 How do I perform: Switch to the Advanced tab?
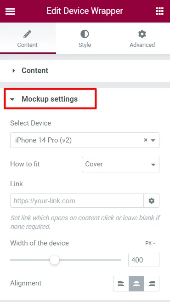(142, 39)
